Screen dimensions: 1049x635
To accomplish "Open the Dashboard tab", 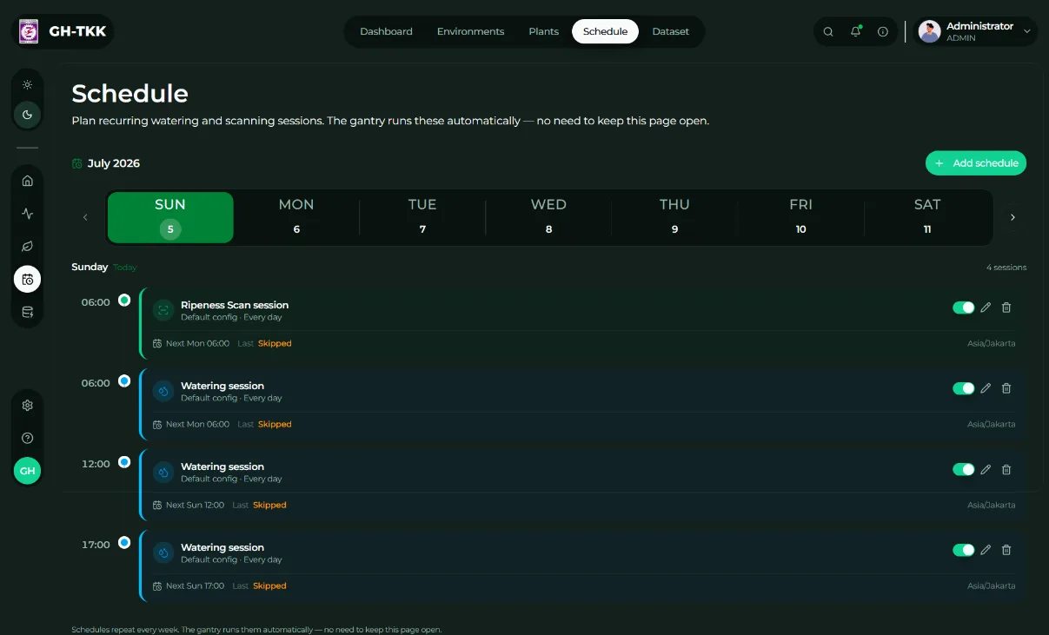I will point(386,32).
